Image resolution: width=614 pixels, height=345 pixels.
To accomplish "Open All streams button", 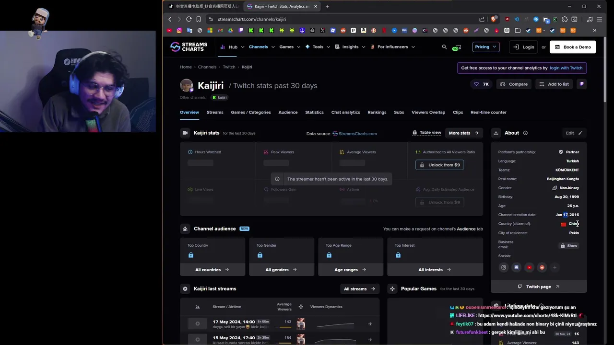I will click(x=359, y=289).
